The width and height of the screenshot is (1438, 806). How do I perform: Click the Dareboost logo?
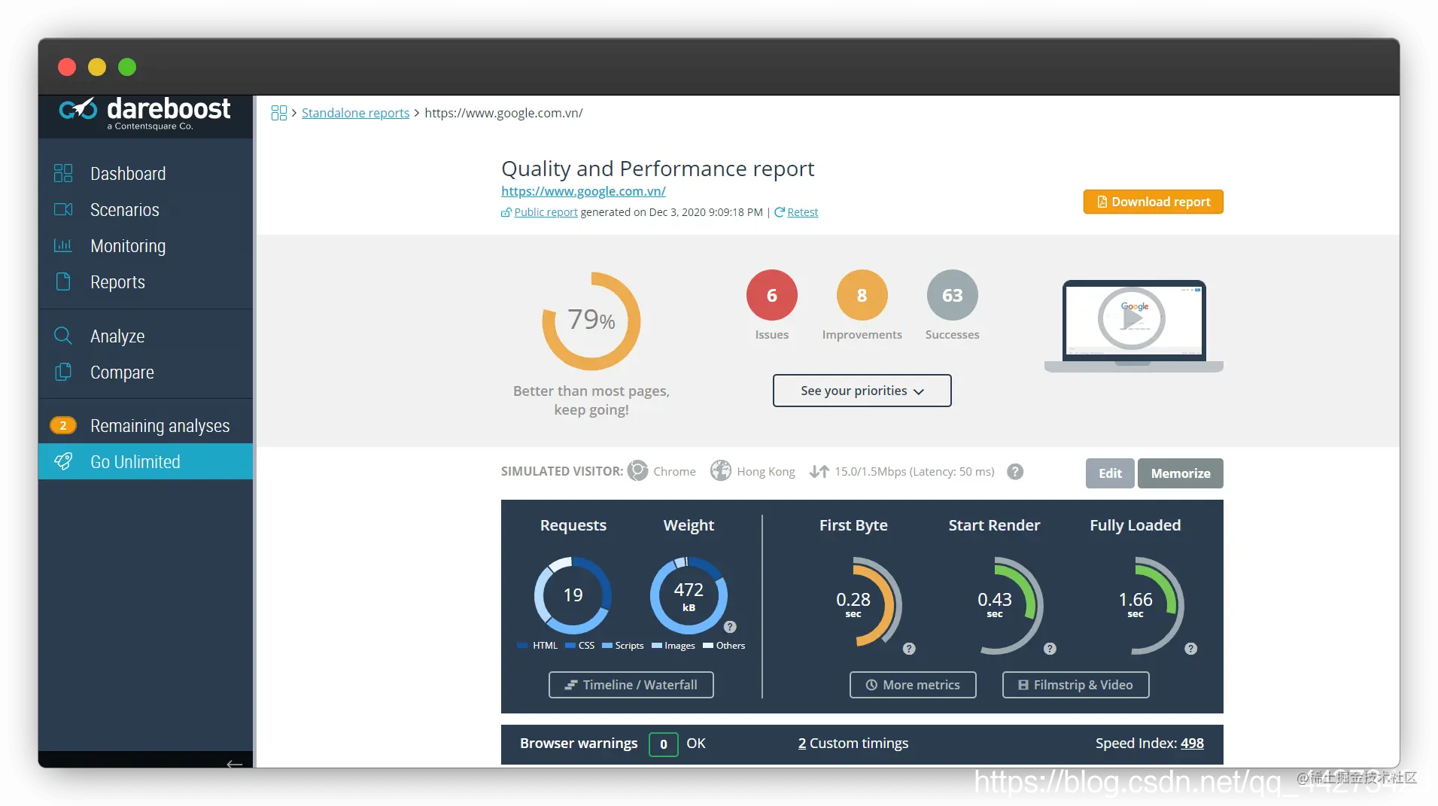click(x=144, y=114)
